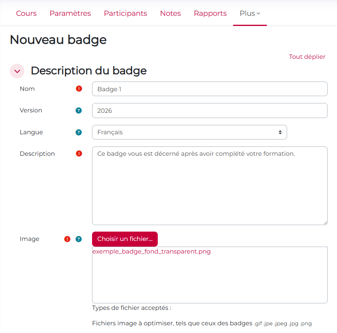Click the Tout déplier link

click(x=307, y=57)
